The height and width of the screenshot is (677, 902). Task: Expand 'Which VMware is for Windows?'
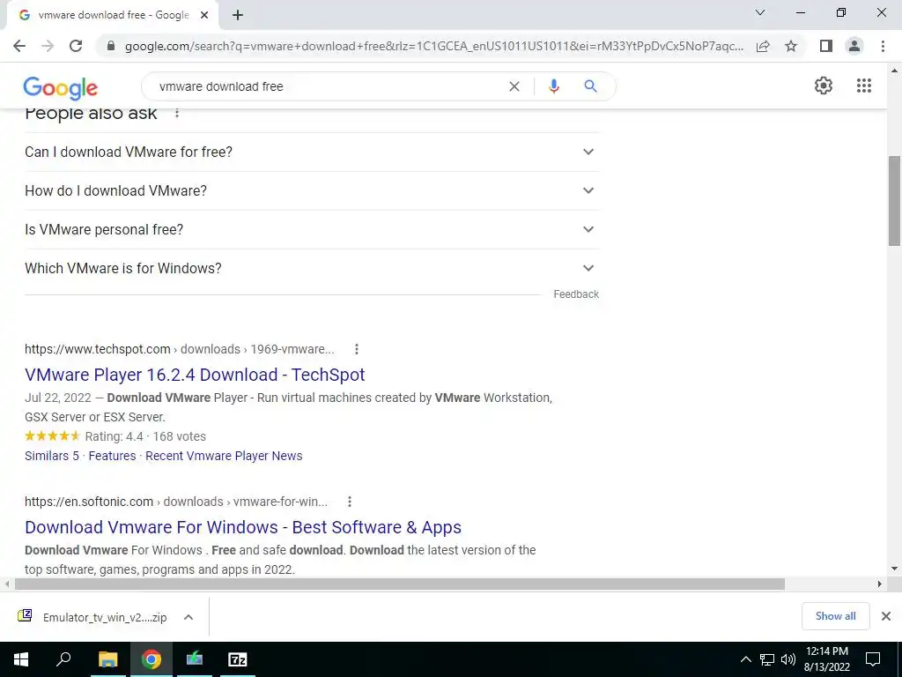click(311, 268)
